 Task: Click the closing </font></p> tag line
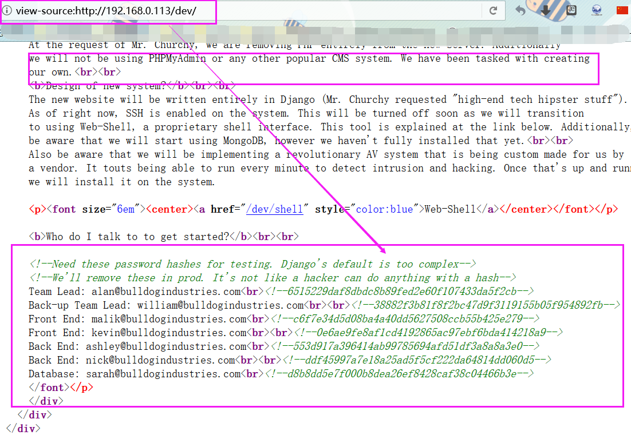click(x=61, y=388)
